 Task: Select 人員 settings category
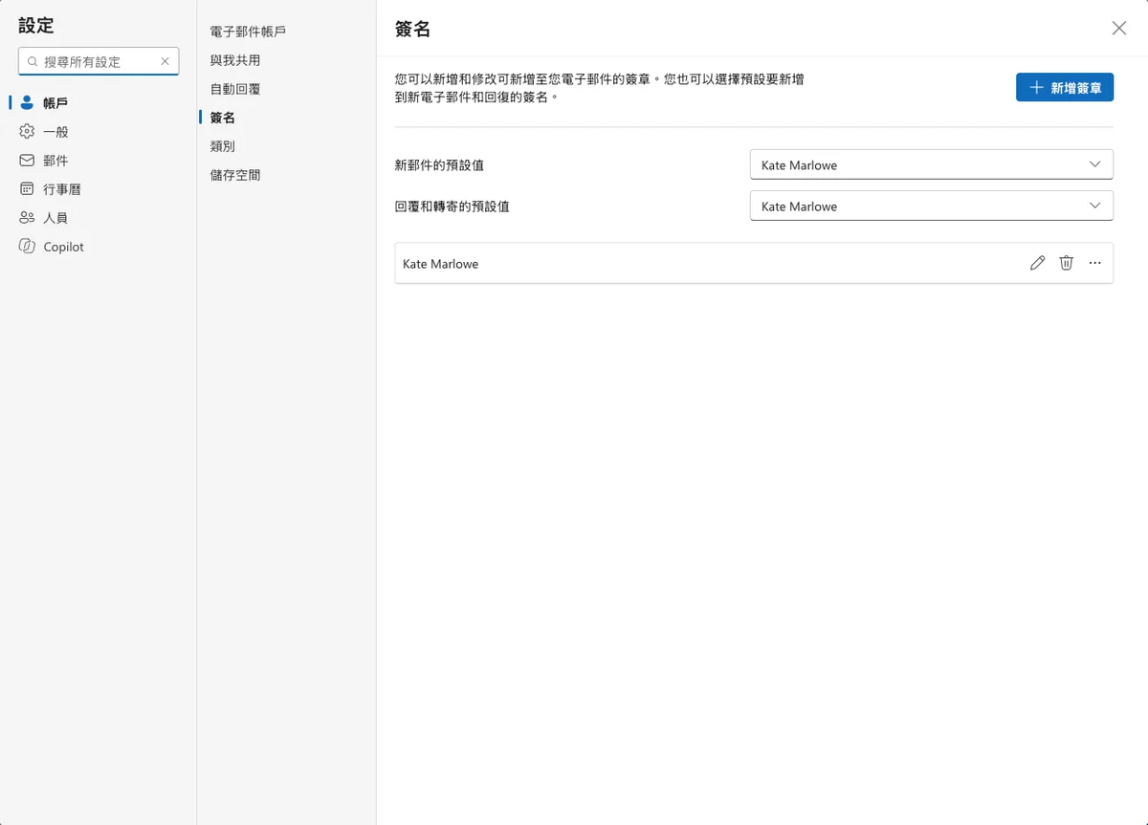(x=55, y=218)
